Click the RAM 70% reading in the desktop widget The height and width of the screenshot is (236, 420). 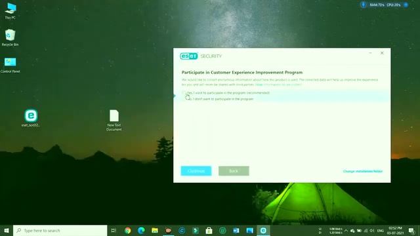(377, 5)
